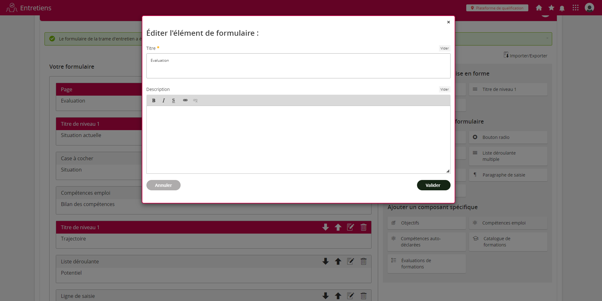Viewport: 602px width, 301px height.
Task: Apply strikethrough in description toolbar
Action: coord(173,101)
